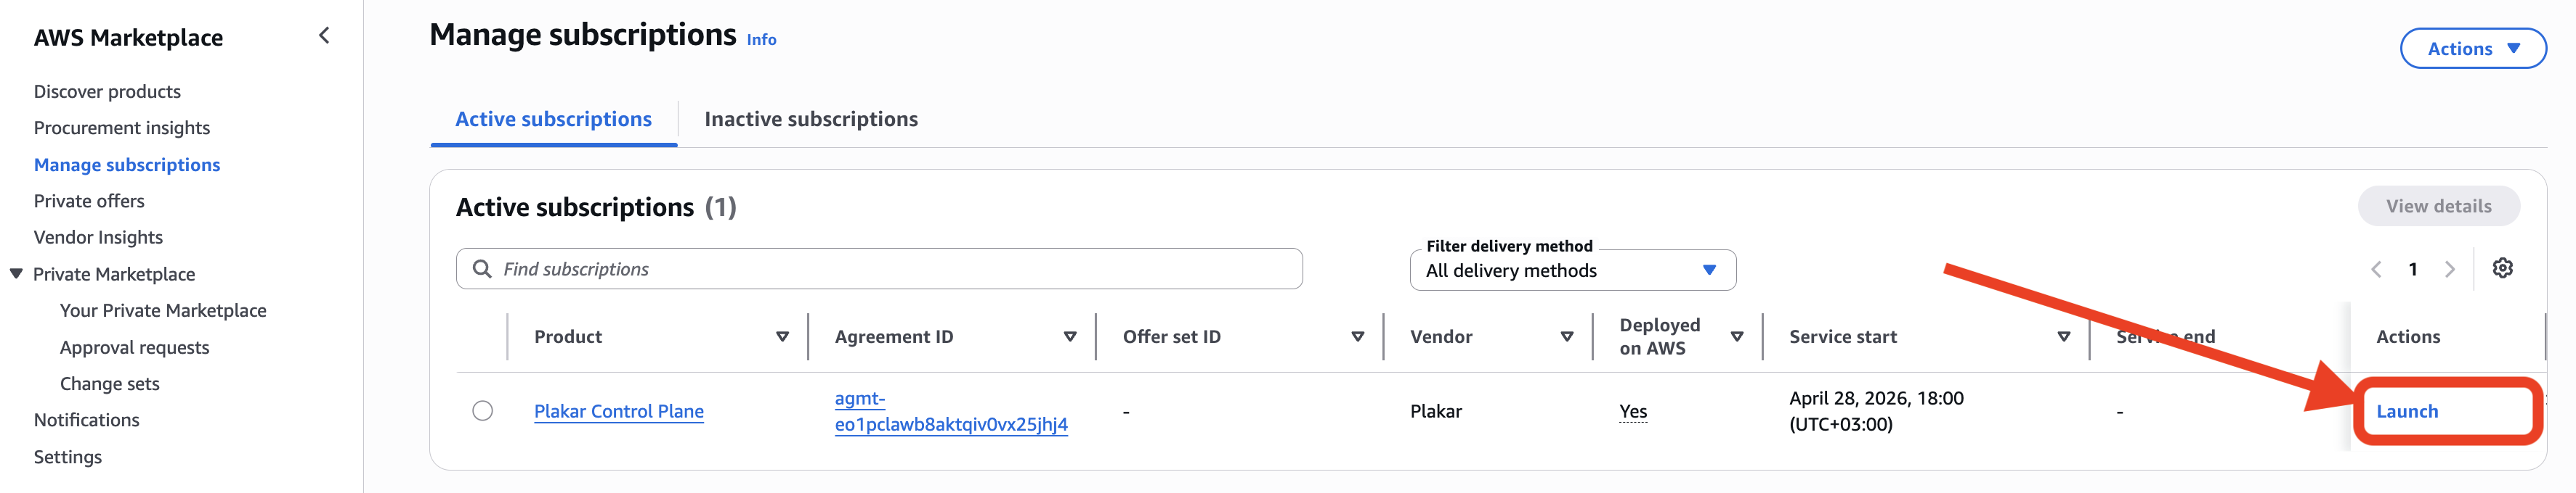
Task: Sort by Service start column arrow
Action: pos(2063,337)
